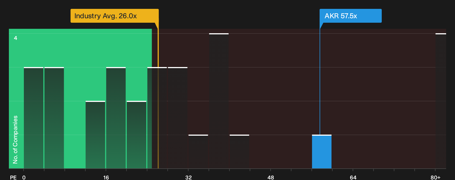Click the AKR 57.5x label
This screenshot has width=455, height=180.
click(x=350, y=16)
